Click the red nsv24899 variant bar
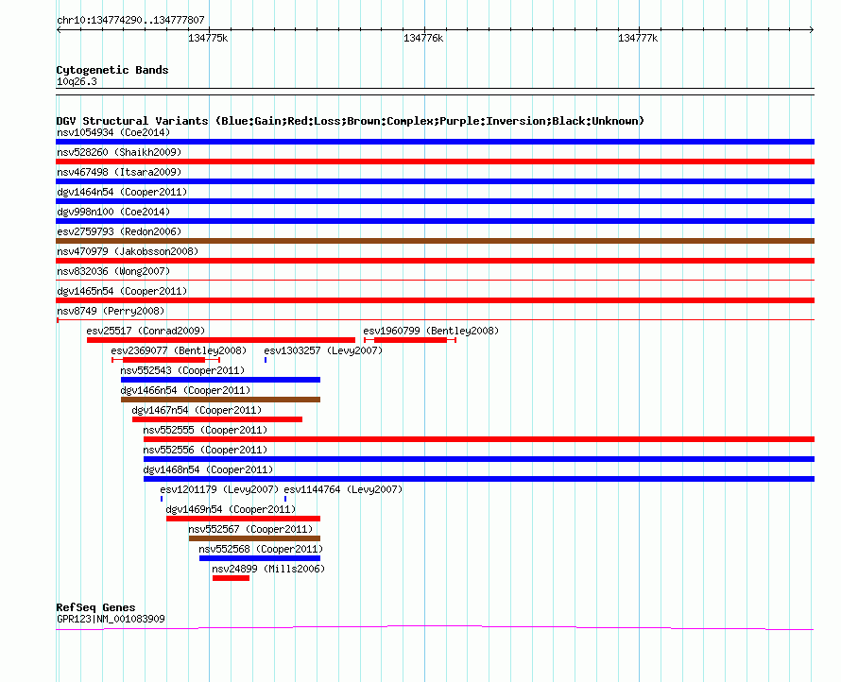The image size is (841, 682). pyautogui.click(x=232, y=578)
